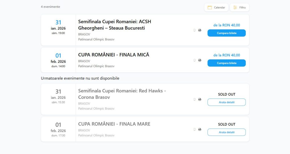Image resolution: width=290 pixels, height=154 pixels.
Task: Open the Semifinala Red Hawks - Corona Brasov title
Action: pos(122,94)
